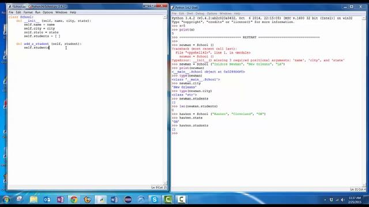The width and height of the screenshot is (369, 207).
Task: Click the Python Shell window title icon
Action: tap(172, 7)
